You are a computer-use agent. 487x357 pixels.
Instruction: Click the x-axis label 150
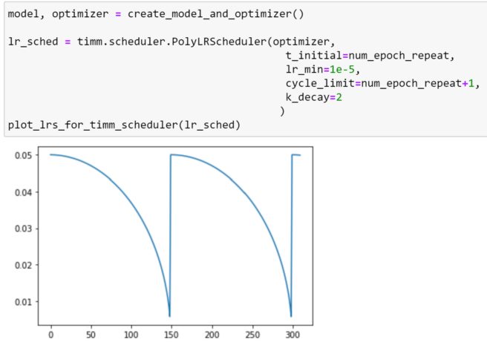pyautogui.click(x=171, y=335)
